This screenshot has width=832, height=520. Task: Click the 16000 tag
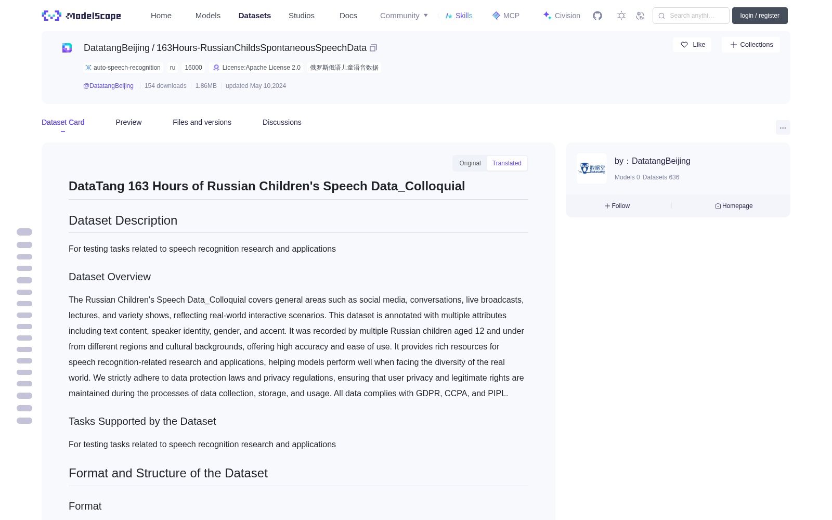pyautogui.click(x=193, y=68)
